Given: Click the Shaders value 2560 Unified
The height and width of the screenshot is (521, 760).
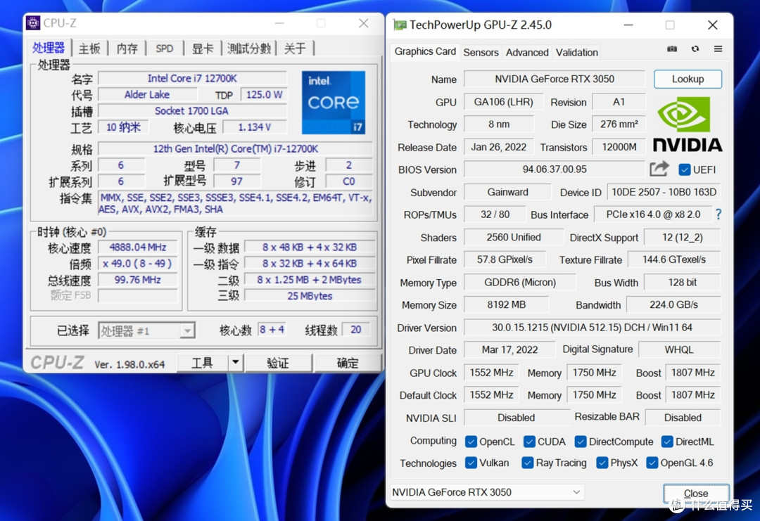Looking at the screenshot, I should click(514, 237).
